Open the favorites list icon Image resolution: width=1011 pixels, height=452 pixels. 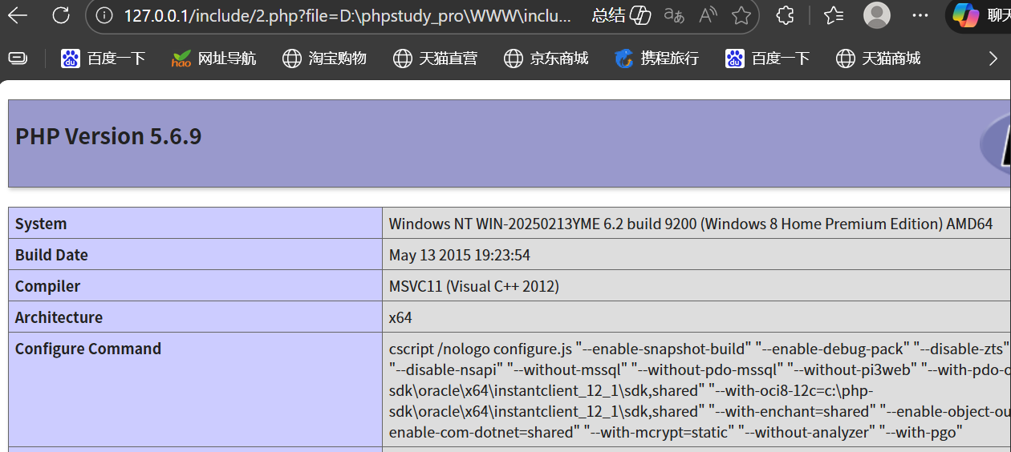point(834,15)
